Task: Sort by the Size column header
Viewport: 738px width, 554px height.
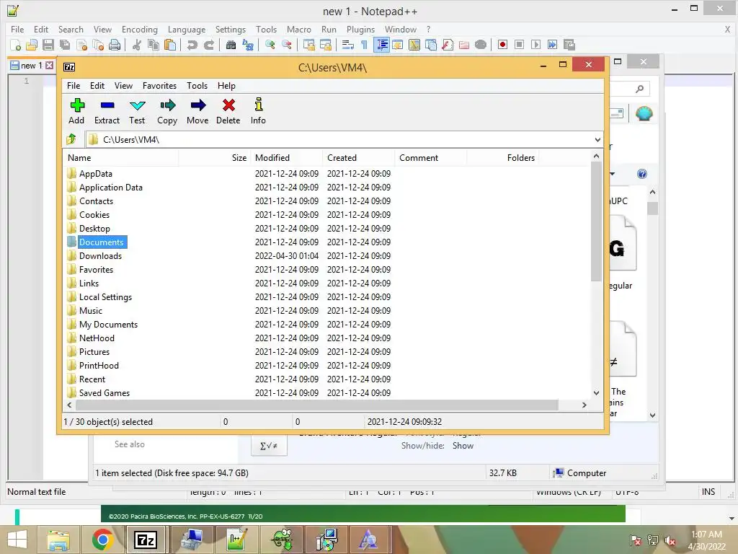Action: (x=215, y=158)
